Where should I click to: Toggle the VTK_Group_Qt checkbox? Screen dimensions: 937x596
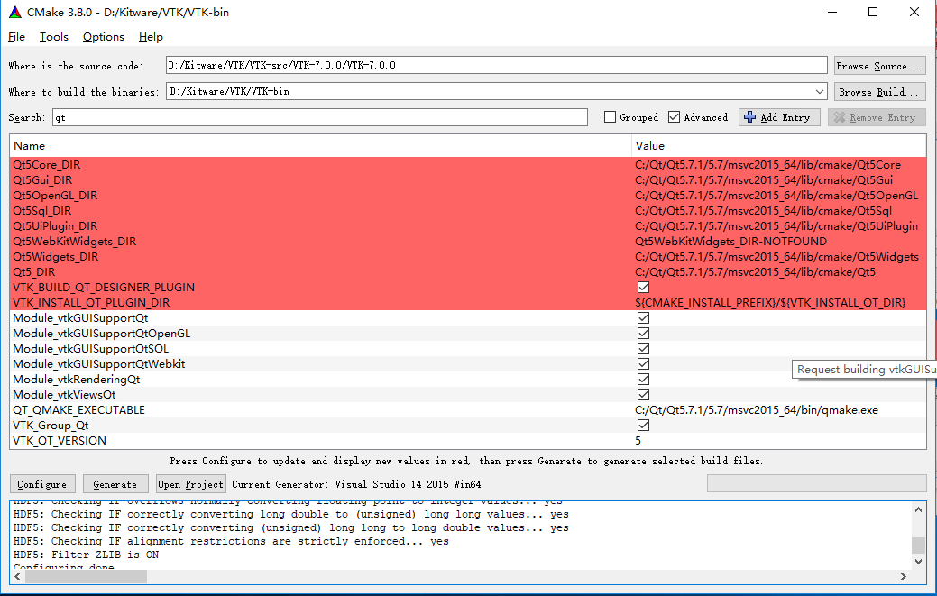[x=644, y=426]
